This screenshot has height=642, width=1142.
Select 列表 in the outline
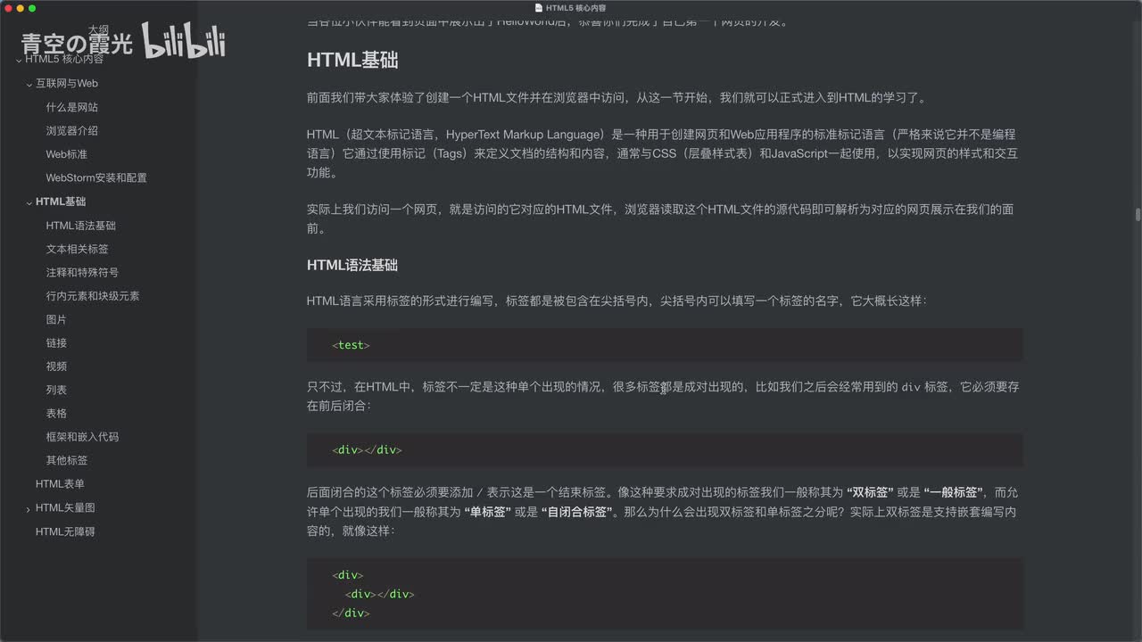[x=56, y=390]
